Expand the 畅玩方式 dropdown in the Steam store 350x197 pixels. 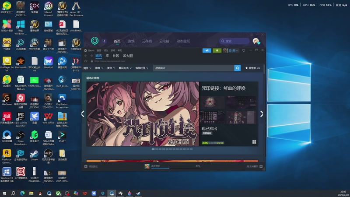tap(125, 68)
